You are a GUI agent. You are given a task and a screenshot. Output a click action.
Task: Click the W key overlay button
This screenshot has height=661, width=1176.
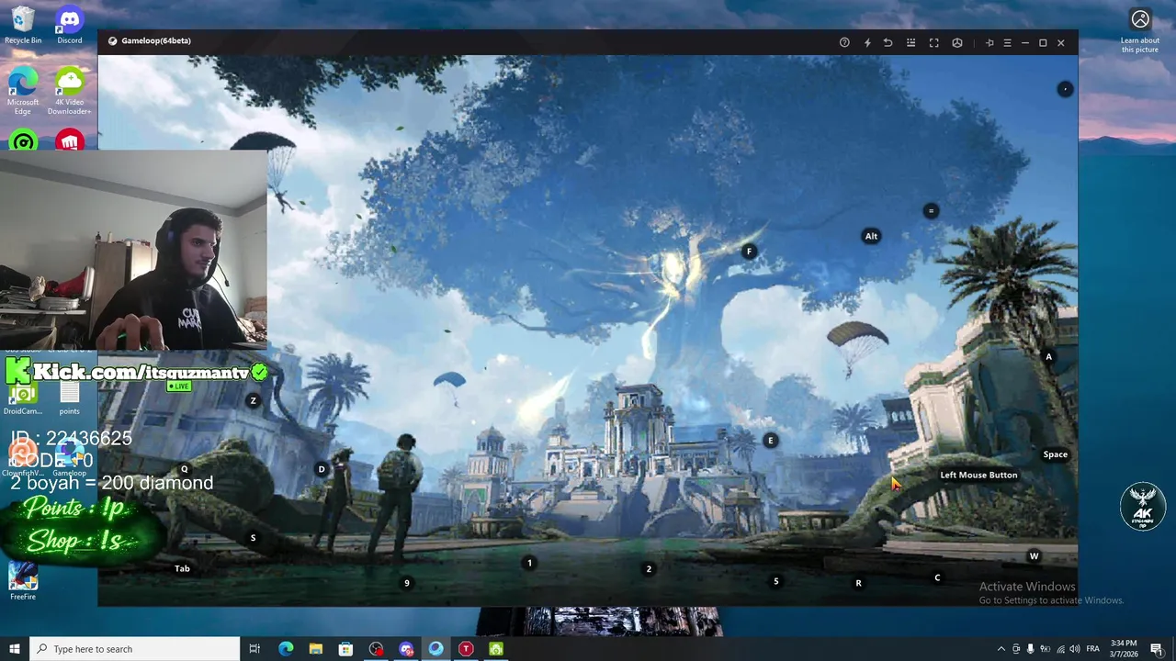tap(1034, 555)
